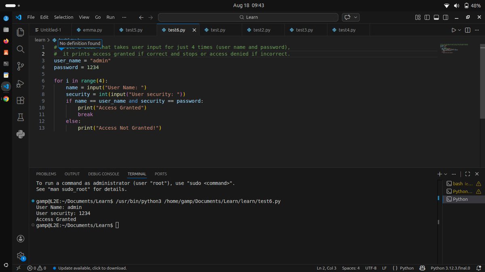485x272 pixels.
Task: Open Copilot status icon in status bar
Action: tap(422, 268)
